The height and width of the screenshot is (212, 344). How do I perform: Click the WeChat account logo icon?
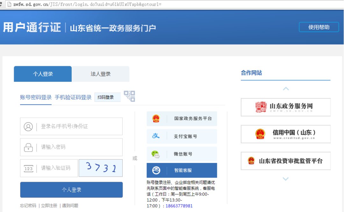click(x=155, y=154)
